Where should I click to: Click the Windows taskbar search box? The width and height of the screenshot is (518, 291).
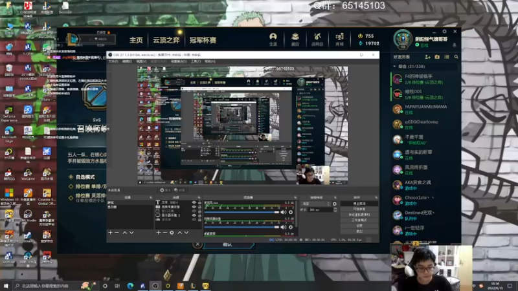click(56, 286)
